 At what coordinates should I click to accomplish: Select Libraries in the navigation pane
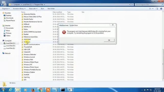[7, 26]
